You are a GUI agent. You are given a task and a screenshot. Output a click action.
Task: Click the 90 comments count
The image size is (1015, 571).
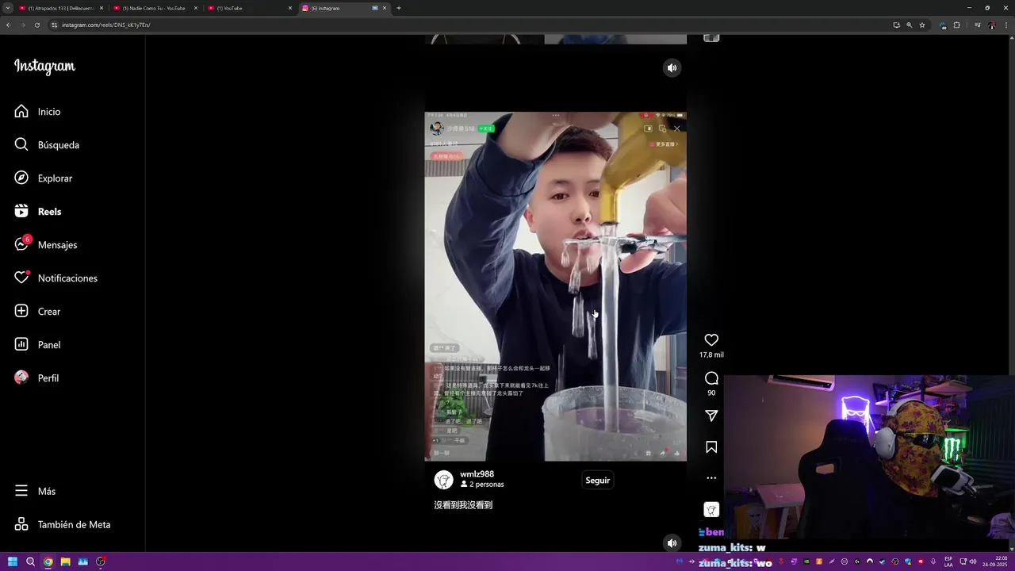(711, 393)
